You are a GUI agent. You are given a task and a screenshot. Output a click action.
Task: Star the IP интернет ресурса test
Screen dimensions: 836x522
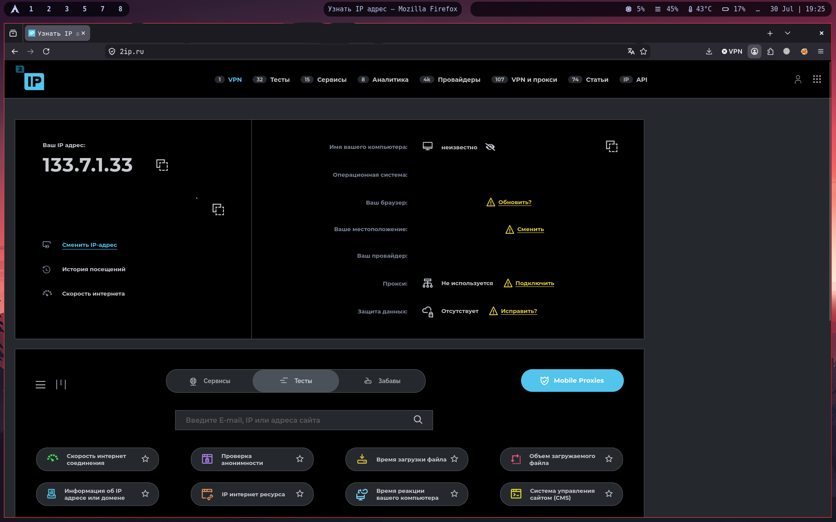[300, 494]
